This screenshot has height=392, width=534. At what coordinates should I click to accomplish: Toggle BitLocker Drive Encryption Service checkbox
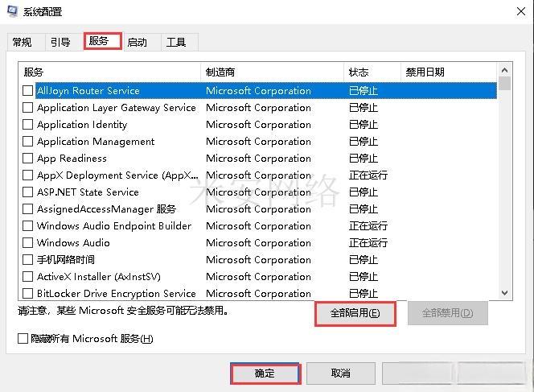coord(28,294)
